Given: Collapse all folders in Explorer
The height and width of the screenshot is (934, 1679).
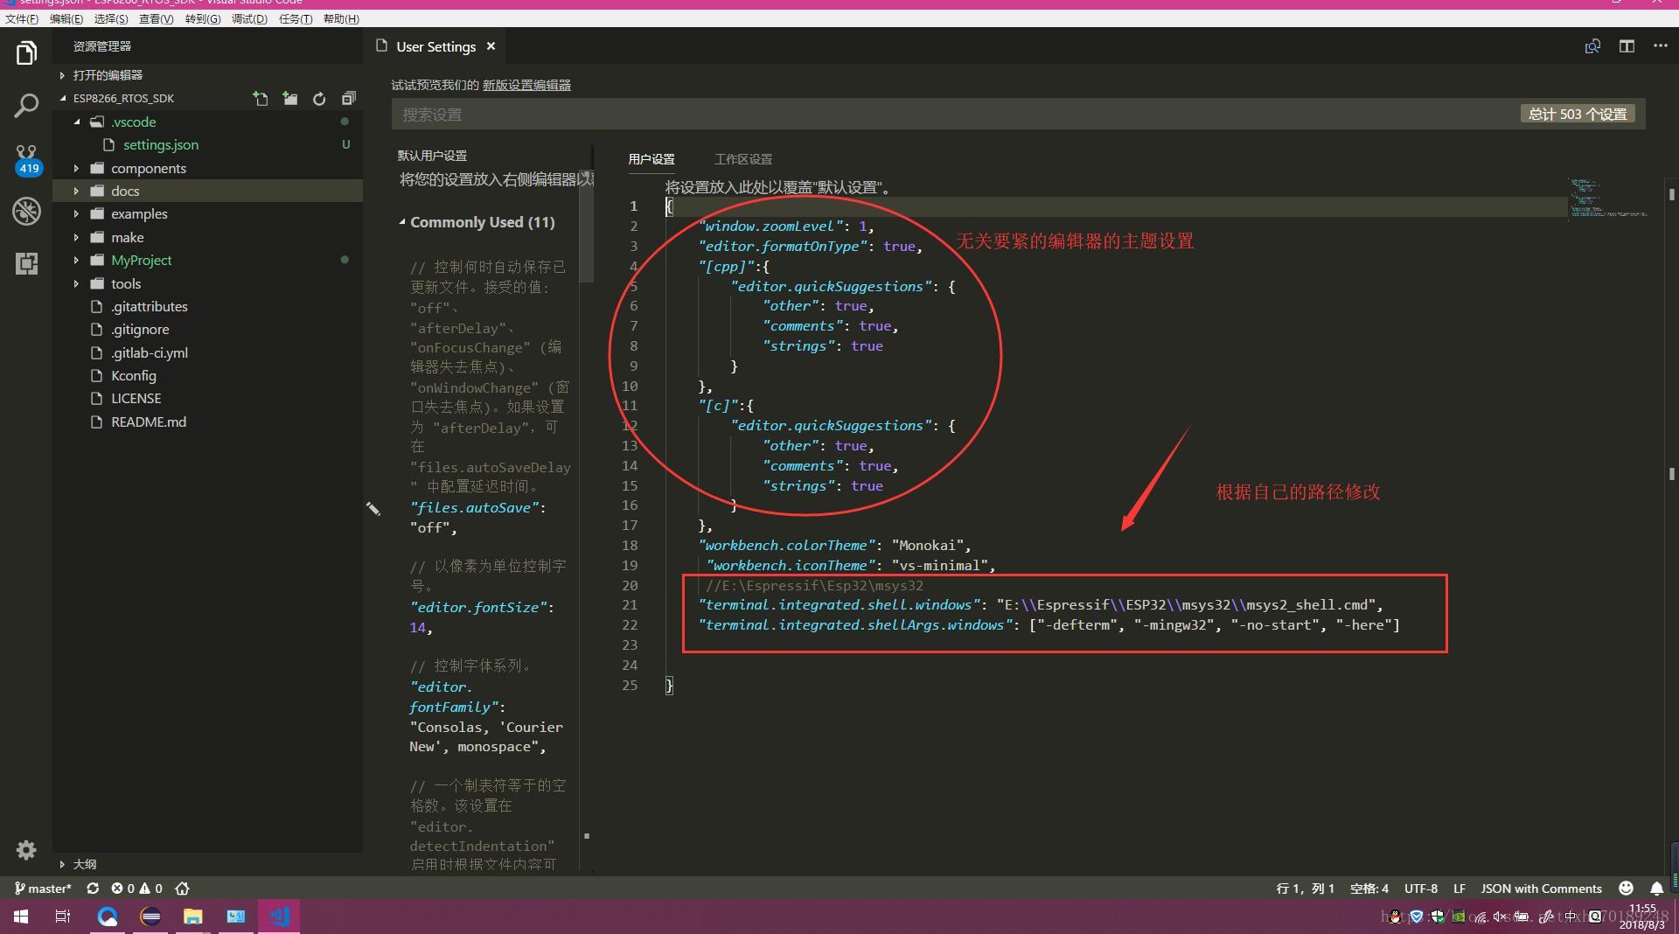Looking at the screenshot, I should tap(348, 99).
